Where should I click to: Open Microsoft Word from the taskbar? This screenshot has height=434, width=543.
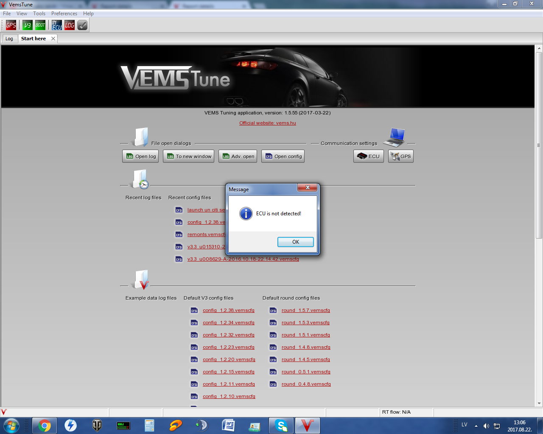228,426
